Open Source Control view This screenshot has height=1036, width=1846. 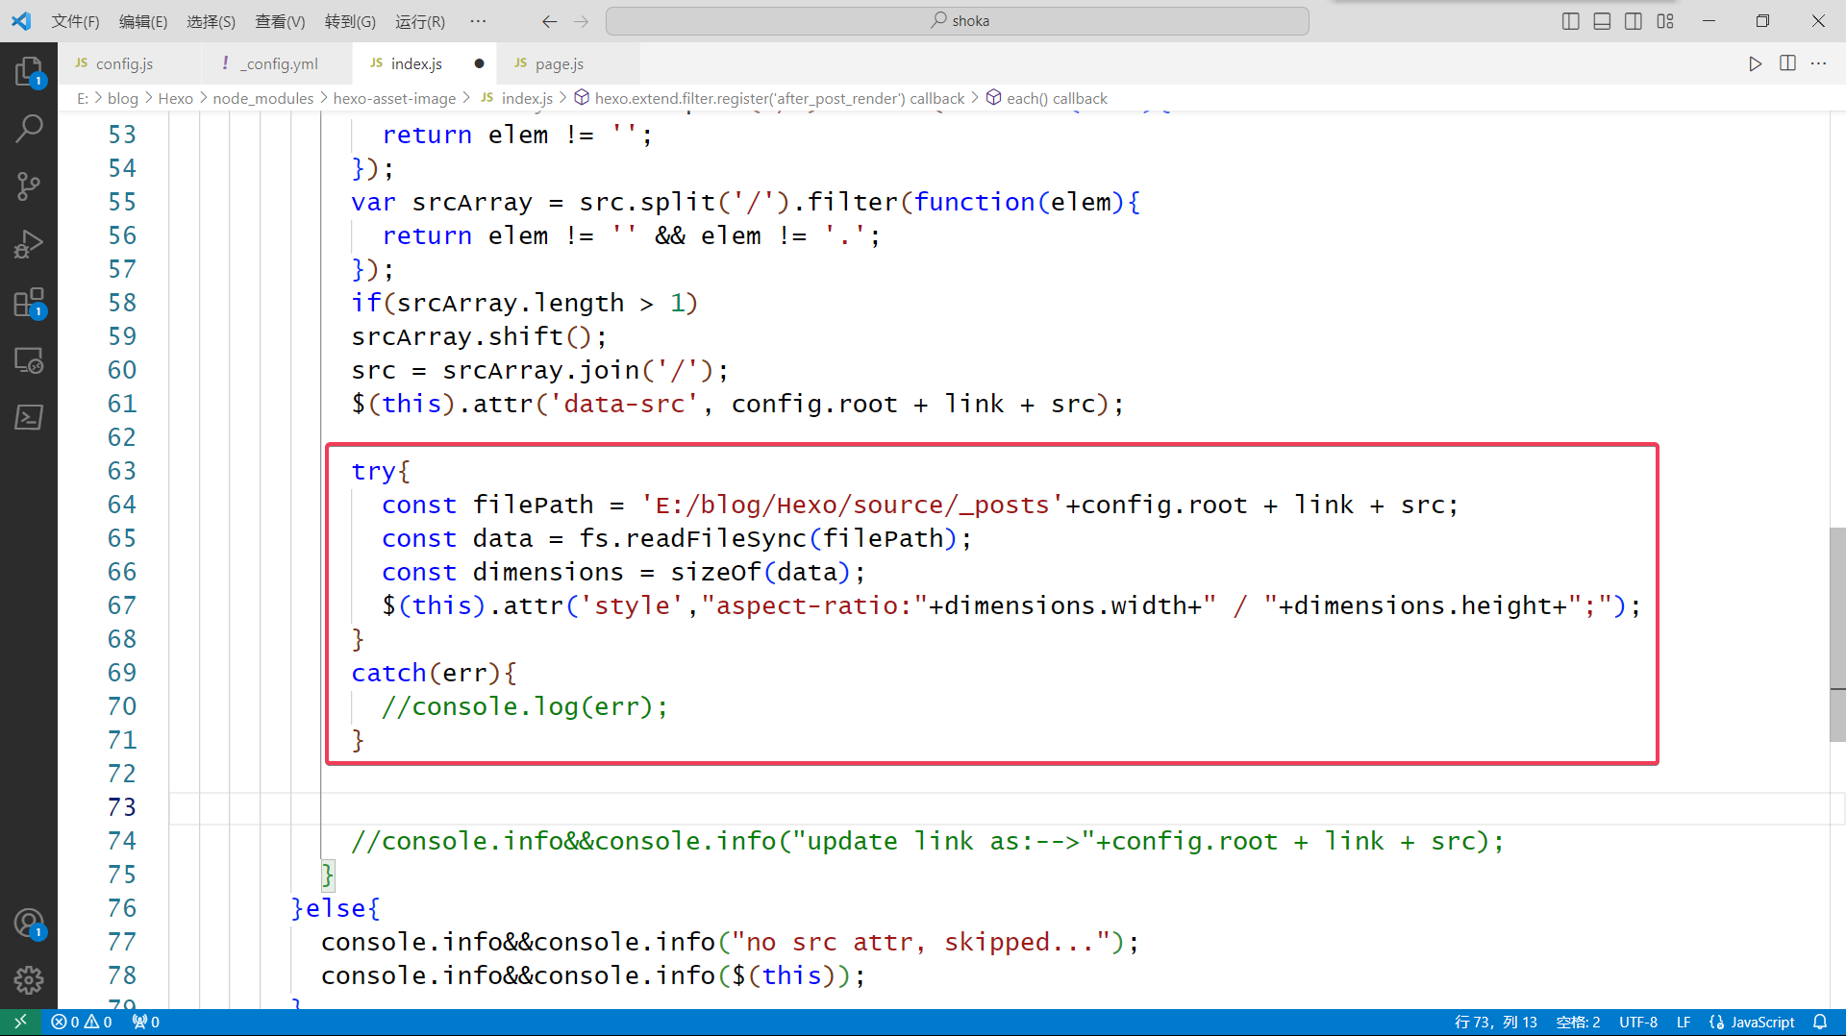pos(29,185)
